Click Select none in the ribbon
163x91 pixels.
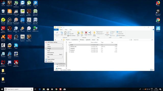point(120,34)
